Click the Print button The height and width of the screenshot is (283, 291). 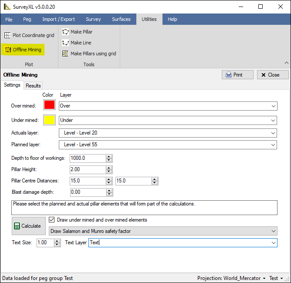click(237, 75)
